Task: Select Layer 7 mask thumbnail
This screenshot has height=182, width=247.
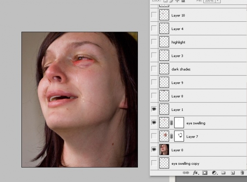Action: [179, 136]
